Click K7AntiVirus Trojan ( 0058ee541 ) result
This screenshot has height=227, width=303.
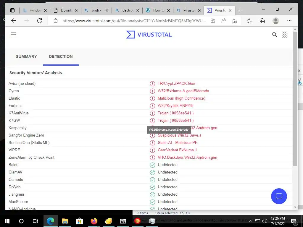pyautogui.click(x=176, y=113)
